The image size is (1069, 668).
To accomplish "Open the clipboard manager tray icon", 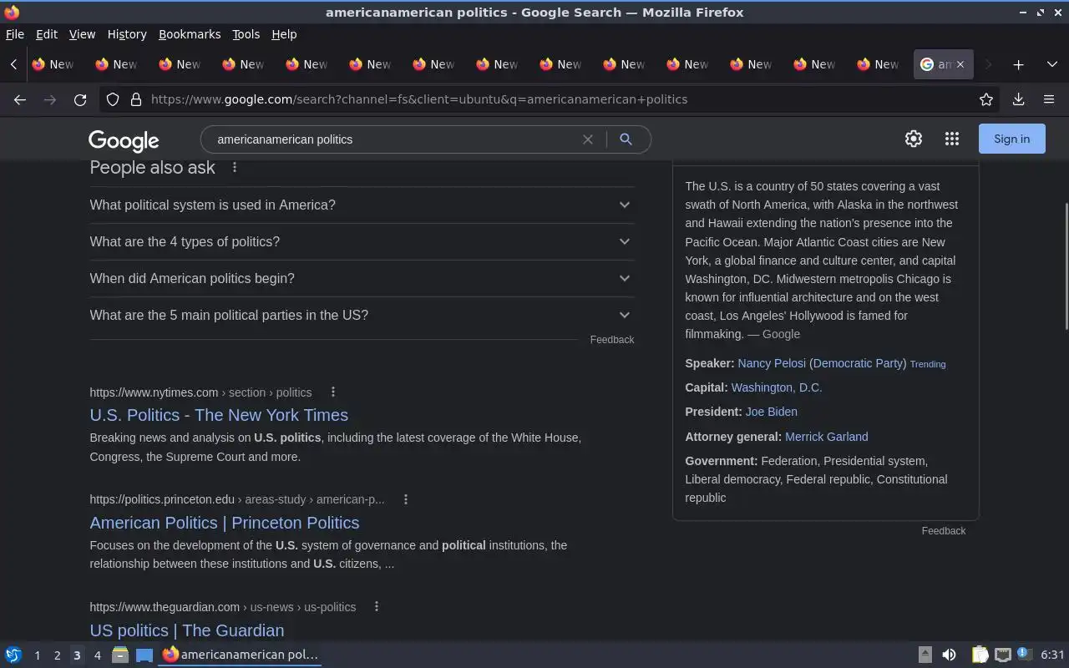I will [980, 655].
